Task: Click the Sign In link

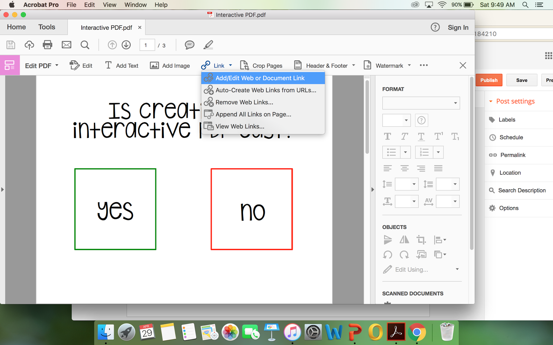Action: (x=458, y=27)
